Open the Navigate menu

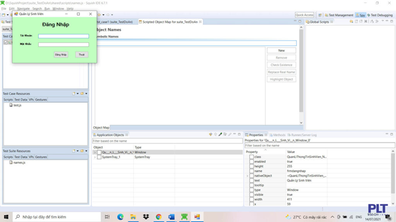(23, 8)
